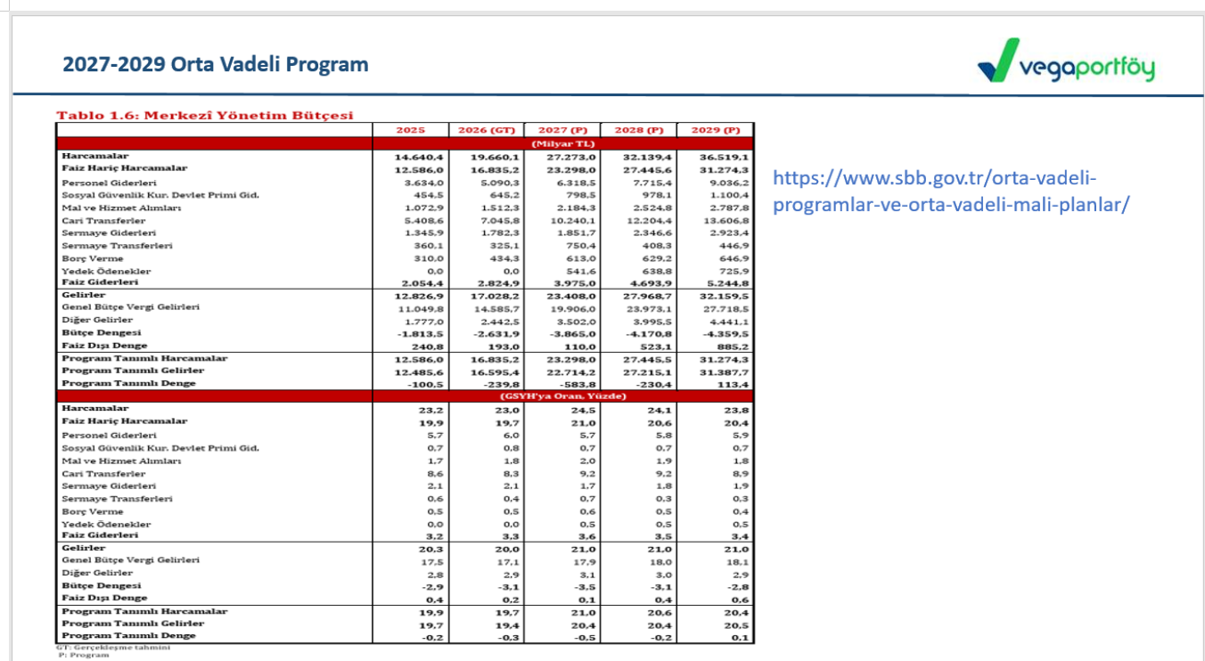
Task: Click the Bütçe Dengesi value -1.813,5
Action: (422, 332)
